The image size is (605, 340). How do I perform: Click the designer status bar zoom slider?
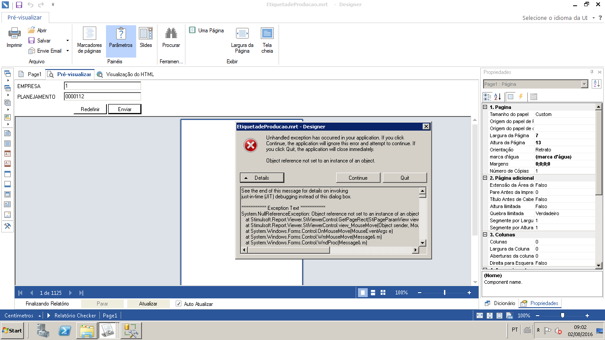[562, 316]
